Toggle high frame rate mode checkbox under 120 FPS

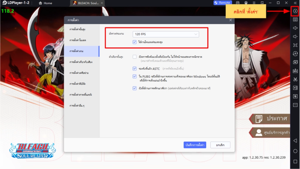click(134, 42)
